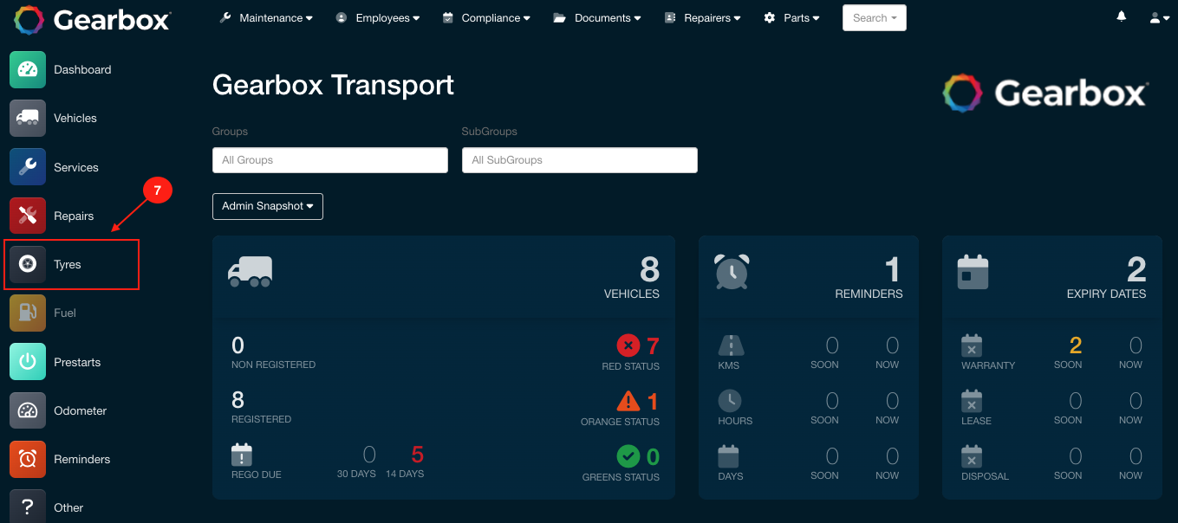Open Vehicles from the sidebar
This screenshot has width=1178, height=523.
click(x=75, y=118)
